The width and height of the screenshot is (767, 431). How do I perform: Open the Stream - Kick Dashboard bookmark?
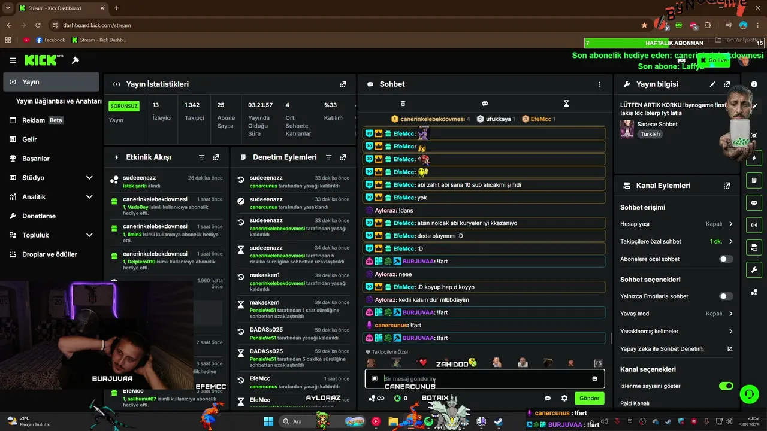click(x=99, y=40)
